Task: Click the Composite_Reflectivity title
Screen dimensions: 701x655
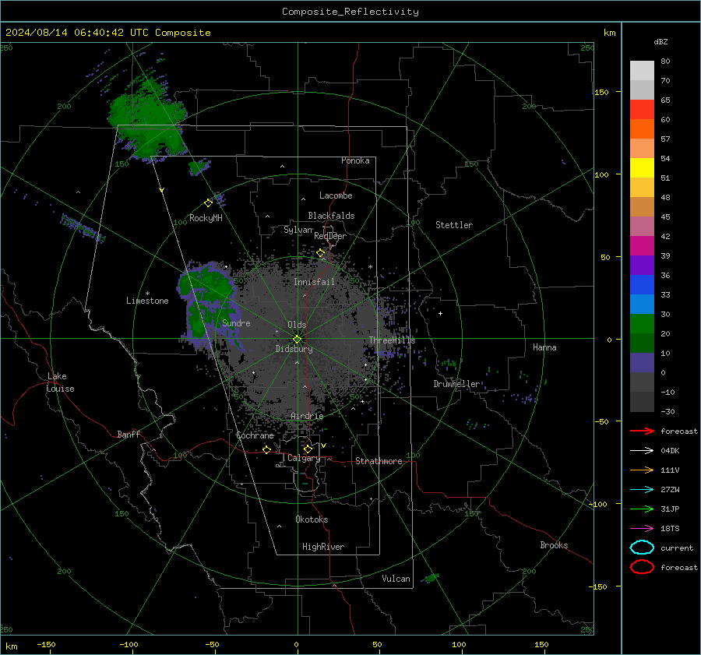Action: click(x=350, y=12)
